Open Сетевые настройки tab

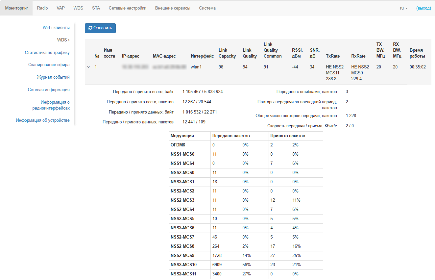pos(127,8)
